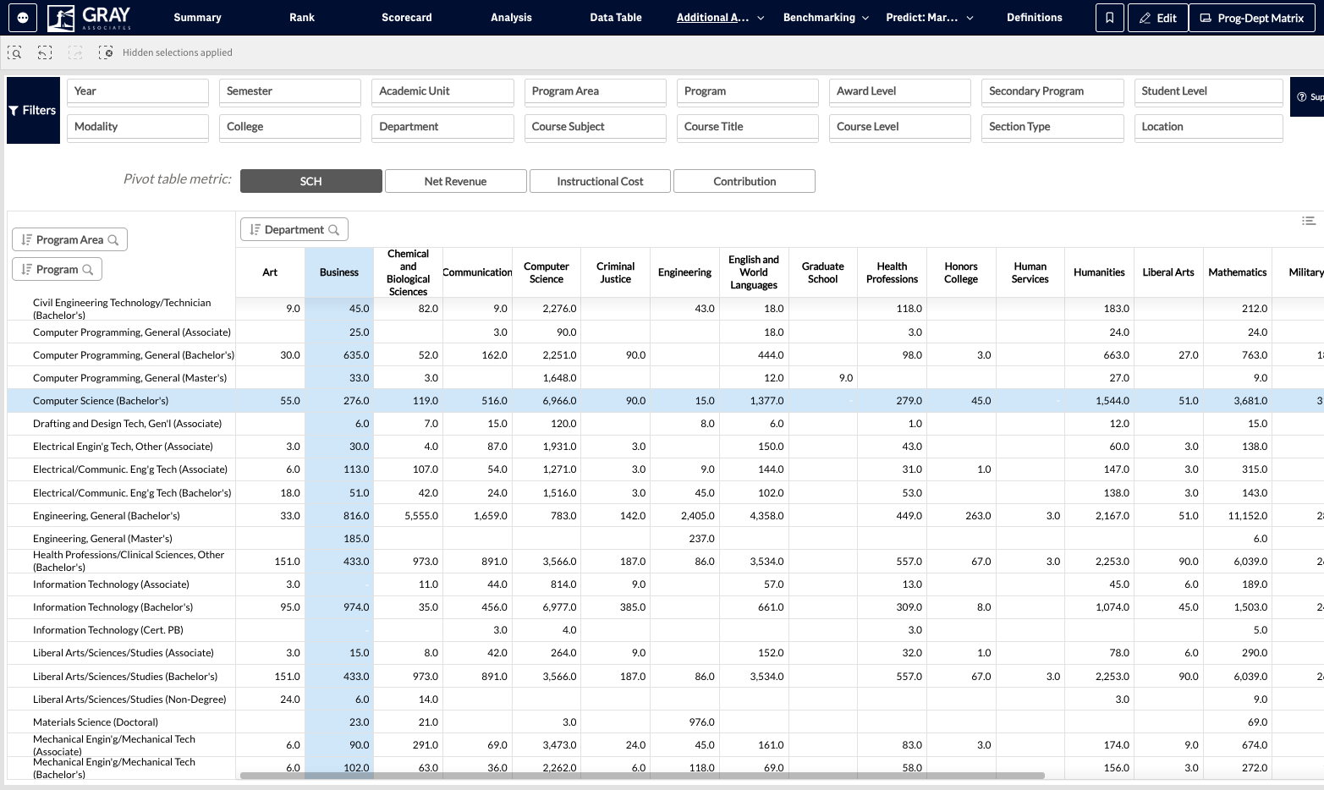This screenshot has height=790, width=1324.
Task: Open the Prog-Dept Matrix button
Action: click(1252, 18)
